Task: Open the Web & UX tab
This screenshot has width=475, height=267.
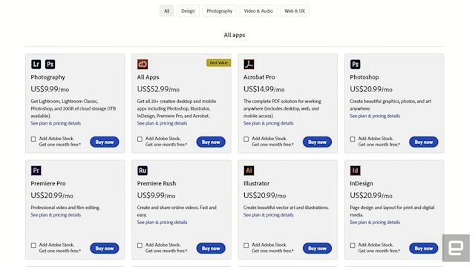Action: click(295, 11)
